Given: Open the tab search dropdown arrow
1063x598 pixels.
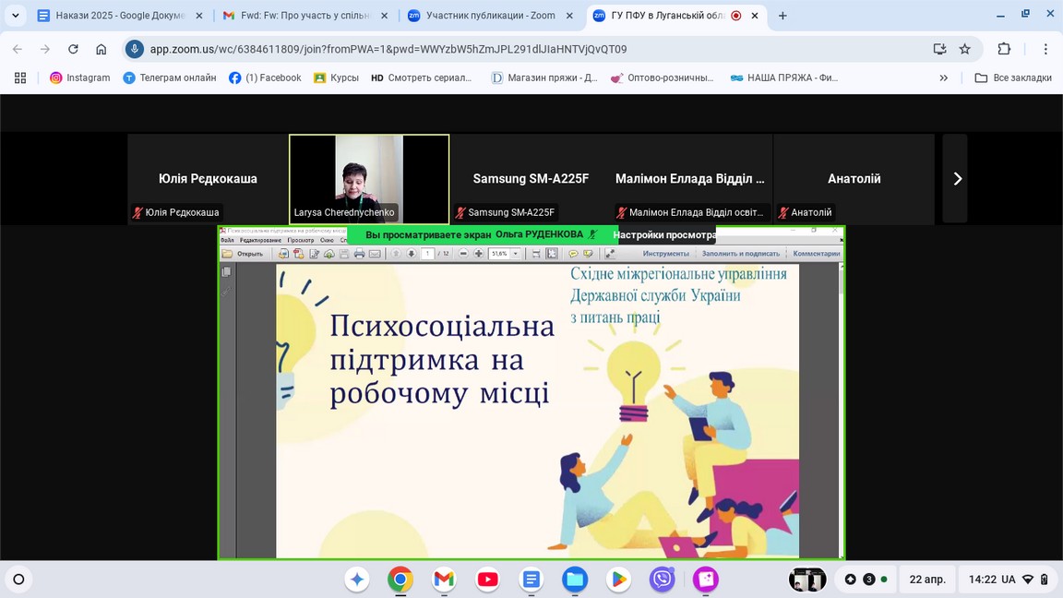Looking at the screenshot, I should pyautogui.click(x=15, y=15).
